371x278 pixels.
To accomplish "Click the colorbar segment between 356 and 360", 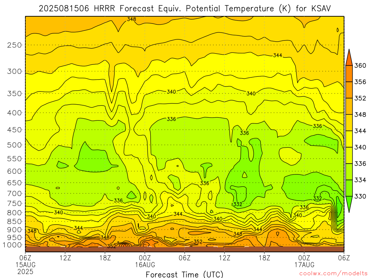I will point(349,73).
